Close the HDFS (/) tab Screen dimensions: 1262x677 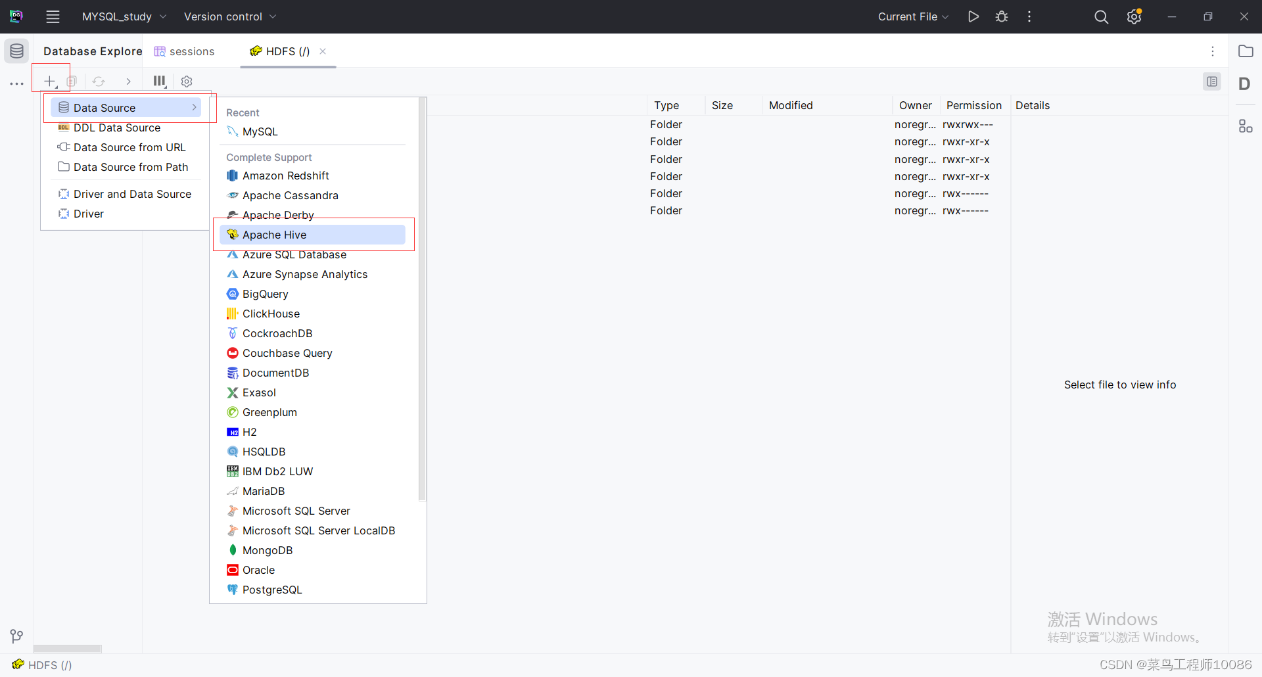tap(323, 51)
